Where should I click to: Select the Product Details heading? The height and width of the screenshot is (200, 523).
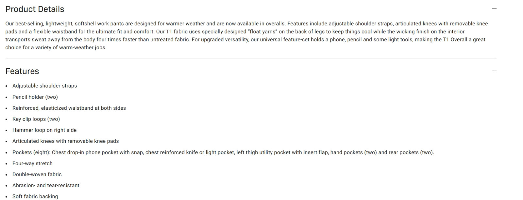click(35, 9)
